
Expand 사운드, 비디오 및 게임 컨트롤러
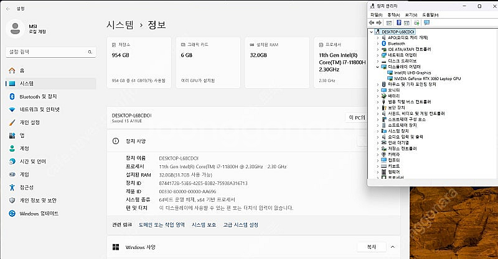coord(377,114)
